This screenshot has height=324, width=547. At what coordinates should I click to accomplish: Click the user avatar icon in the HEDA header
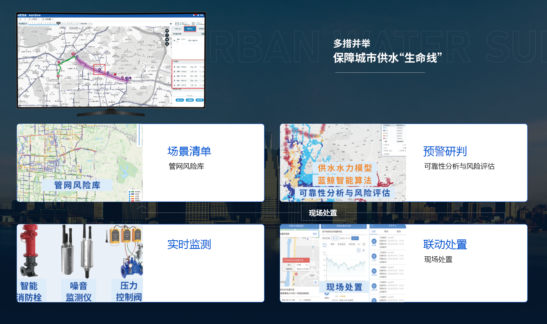pos(198,15)
